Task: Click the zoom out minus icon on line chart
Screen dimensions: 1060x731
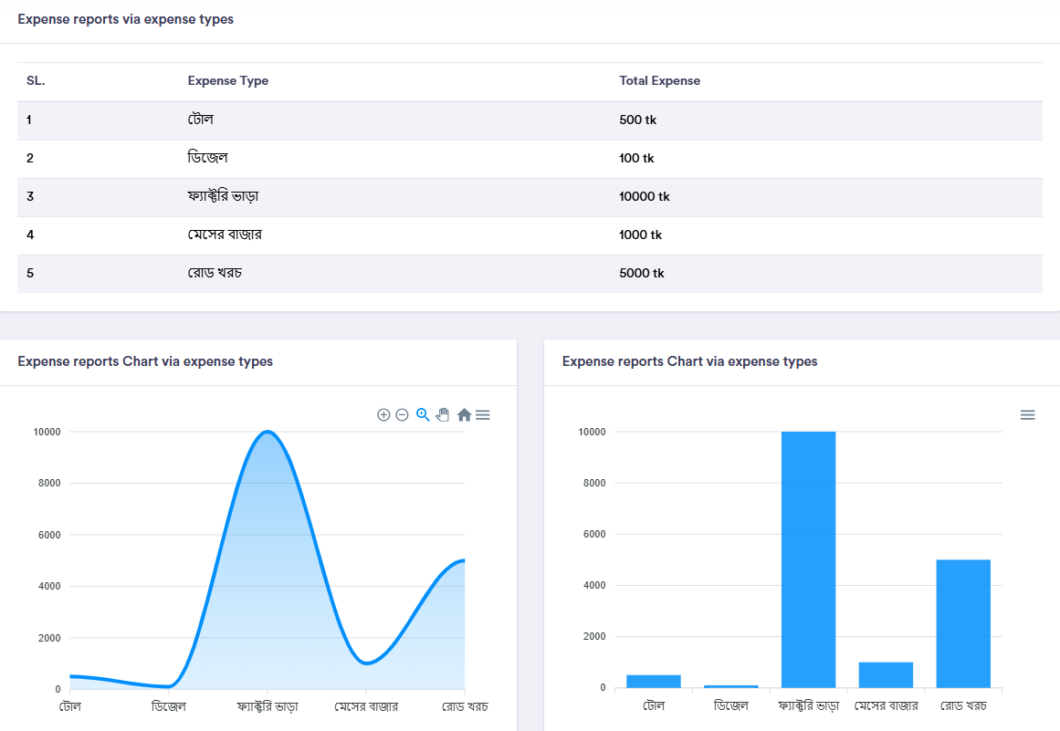Action: click(x=403, y=415)
